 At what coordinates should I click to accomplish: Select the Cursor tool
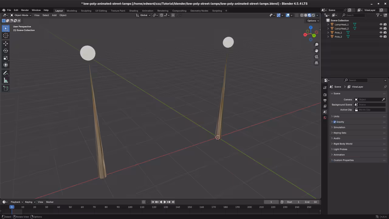click(5, 36)
